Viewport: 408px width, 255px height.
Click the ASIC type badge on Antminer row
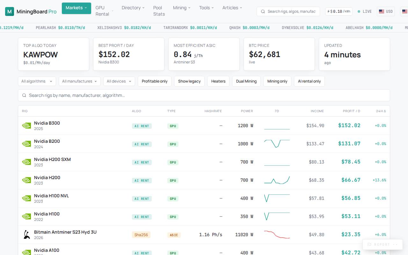pos(174,235)
